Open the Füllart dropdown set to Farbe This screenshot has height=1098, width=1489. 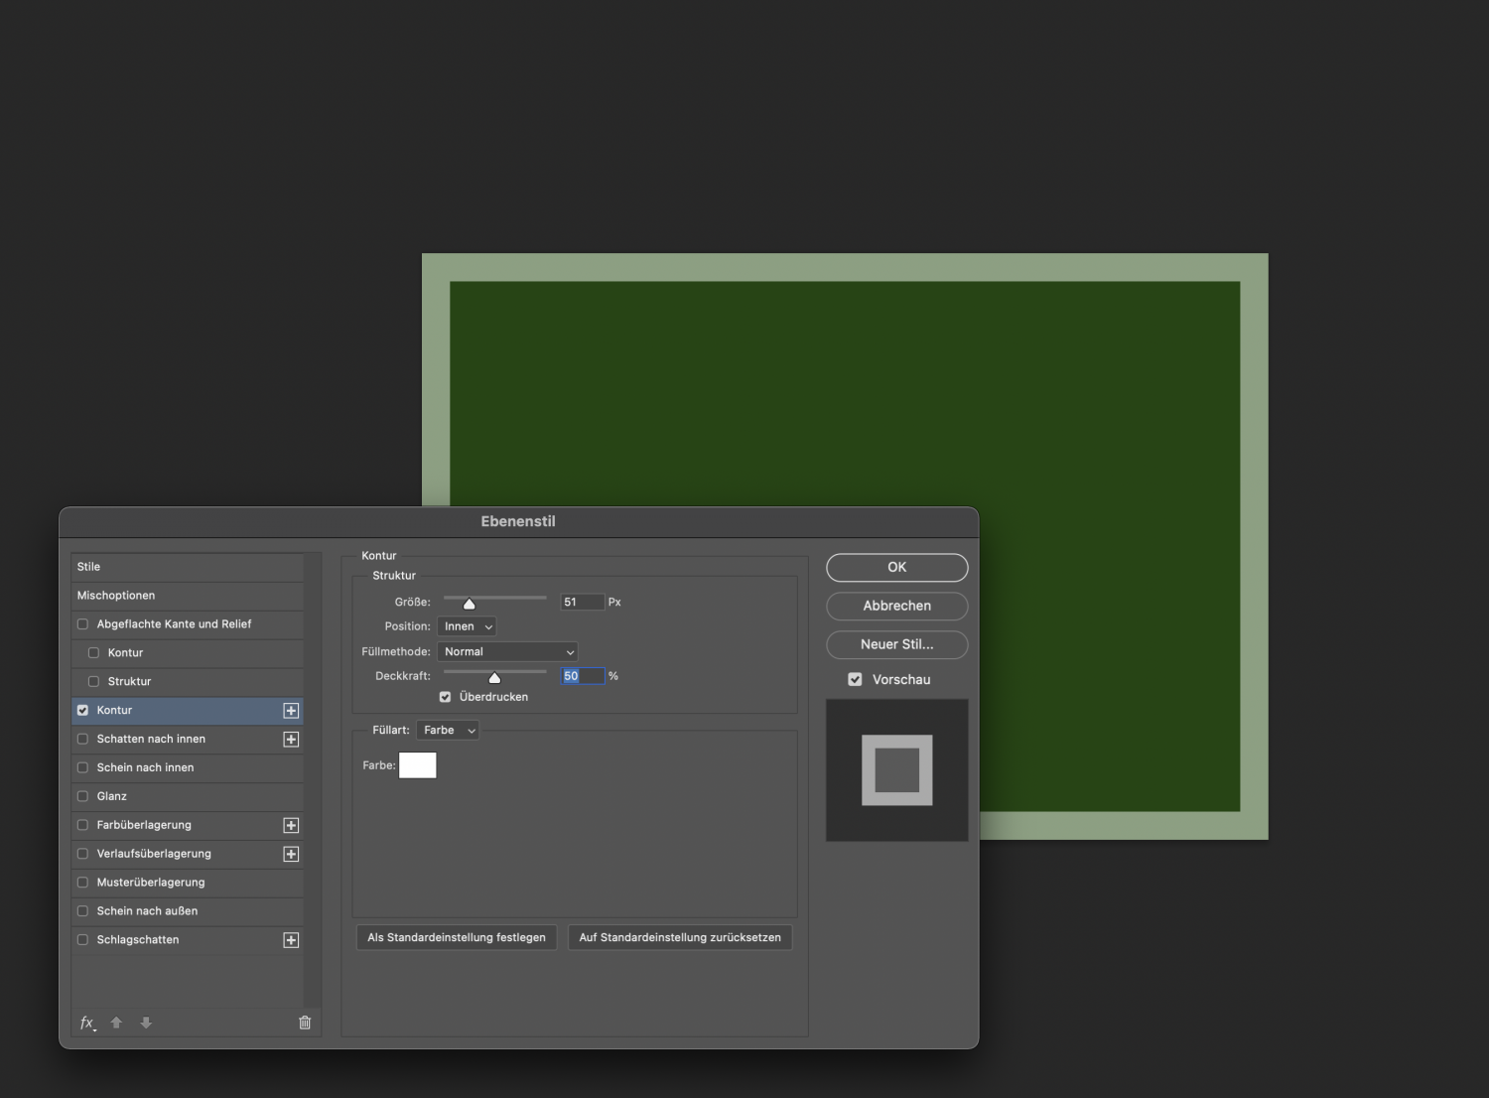click(x=448, y=731)
